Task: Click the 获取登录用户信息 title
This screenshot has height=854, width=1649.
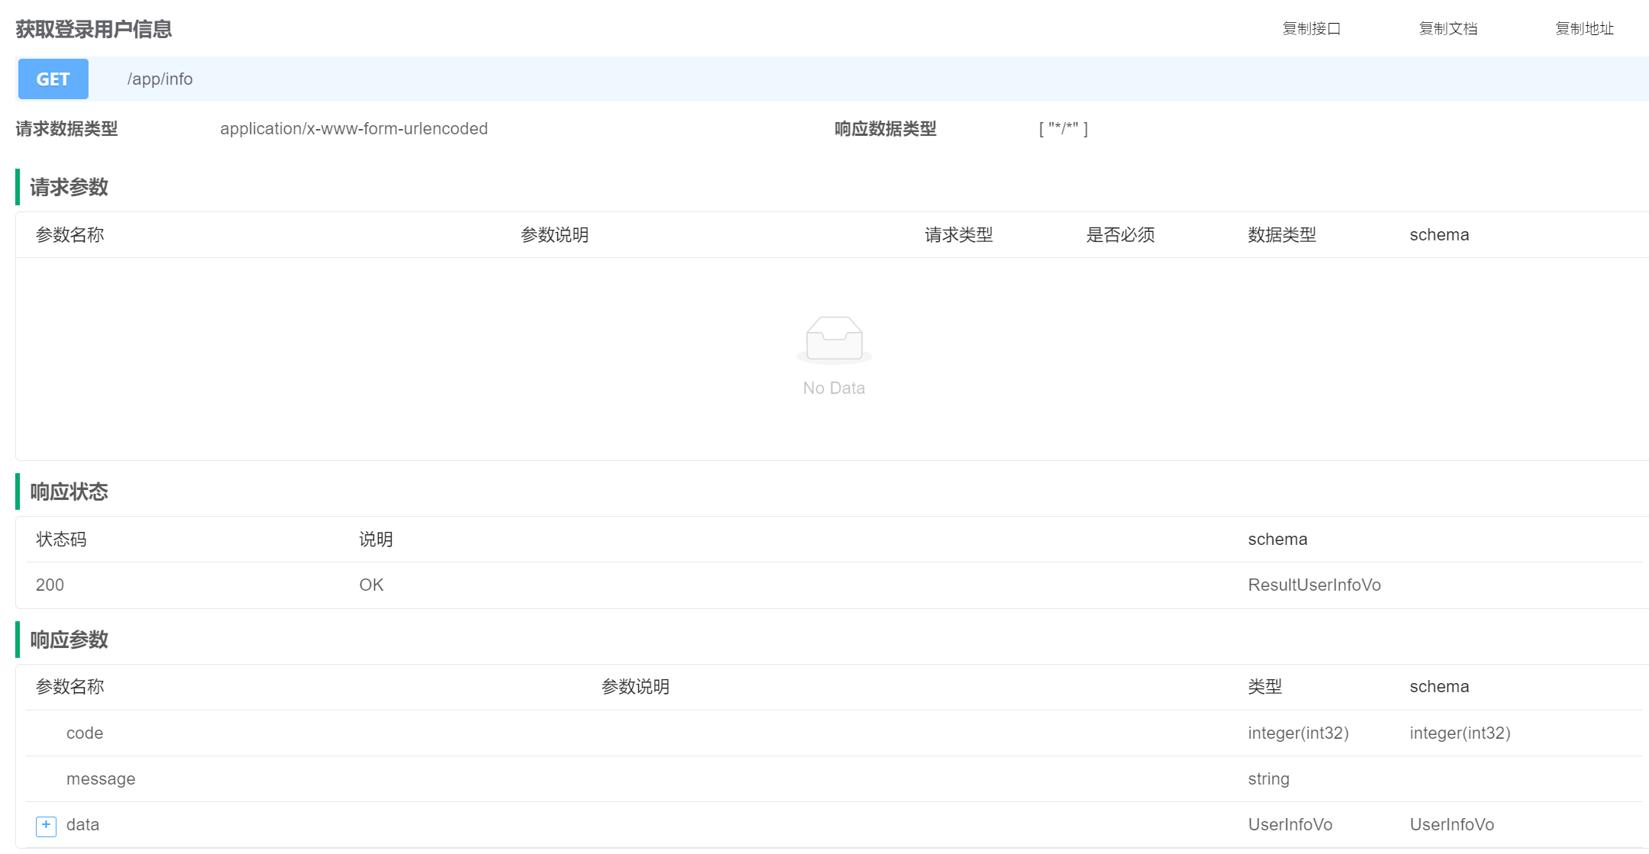Action: coord(94,29)
